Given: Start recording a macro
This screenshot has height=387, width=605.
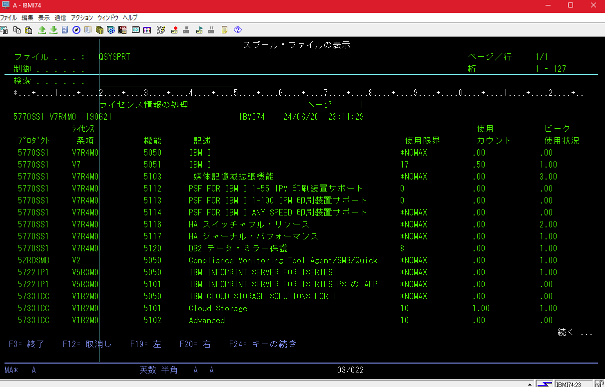Looking at the screenshot, I should [174, 30].
